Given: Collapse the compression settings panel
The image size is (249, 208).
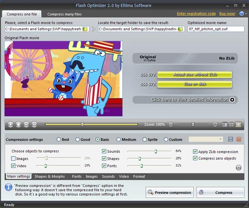Looking at the screenshot, I should [239, 168].
